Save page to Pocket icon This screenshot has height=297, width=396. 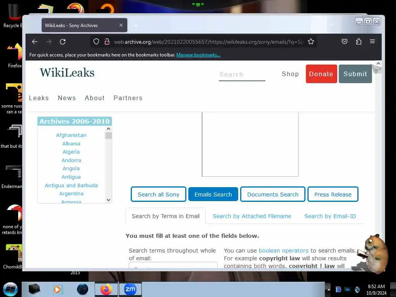[x=345, y=41]
